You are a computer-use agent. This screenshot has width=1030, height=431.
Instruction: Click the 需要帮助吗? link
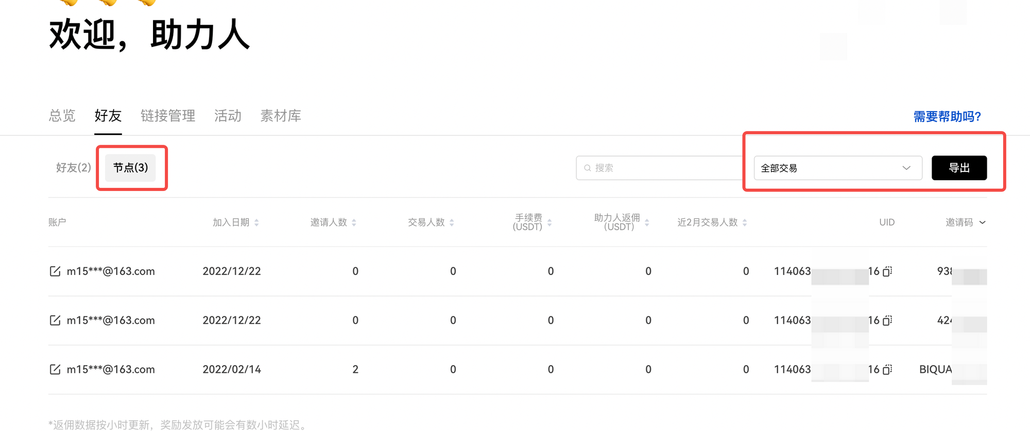(947, 117)
